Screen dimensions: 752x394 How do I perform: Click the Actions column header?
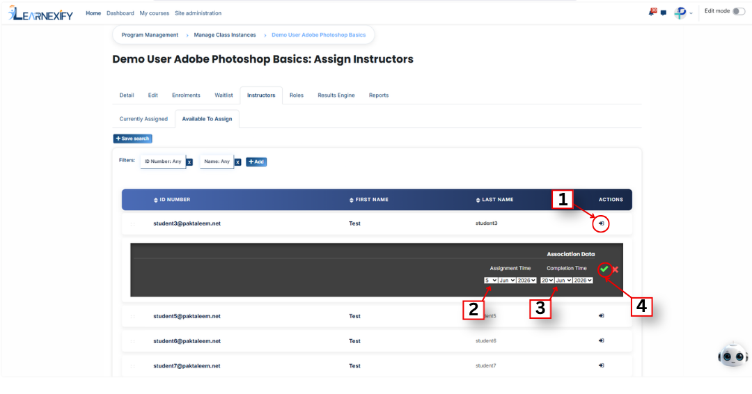click(611, 200)
